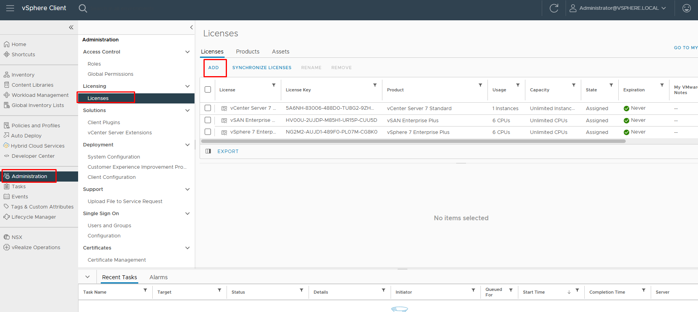698x312 pixels.
Task: Open the hamburger navigation menu
Action: [x=10, y=8]
